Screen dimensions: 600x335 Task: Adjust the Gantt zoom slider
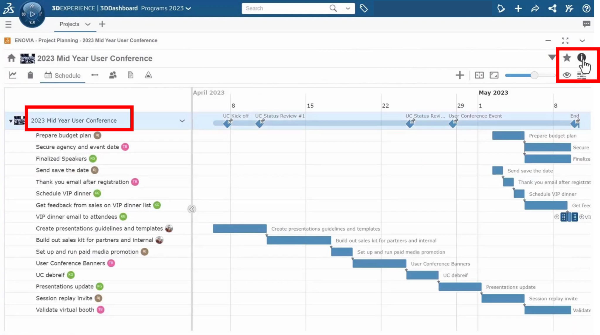click(535, 75)
